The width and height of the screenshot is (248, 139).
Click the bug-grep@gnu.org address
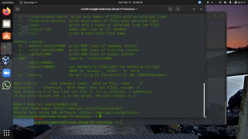click(x=61, y=104)
